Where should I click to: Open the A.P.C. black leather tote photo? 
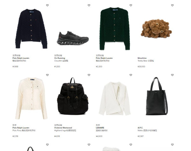[x=157, y=96]
